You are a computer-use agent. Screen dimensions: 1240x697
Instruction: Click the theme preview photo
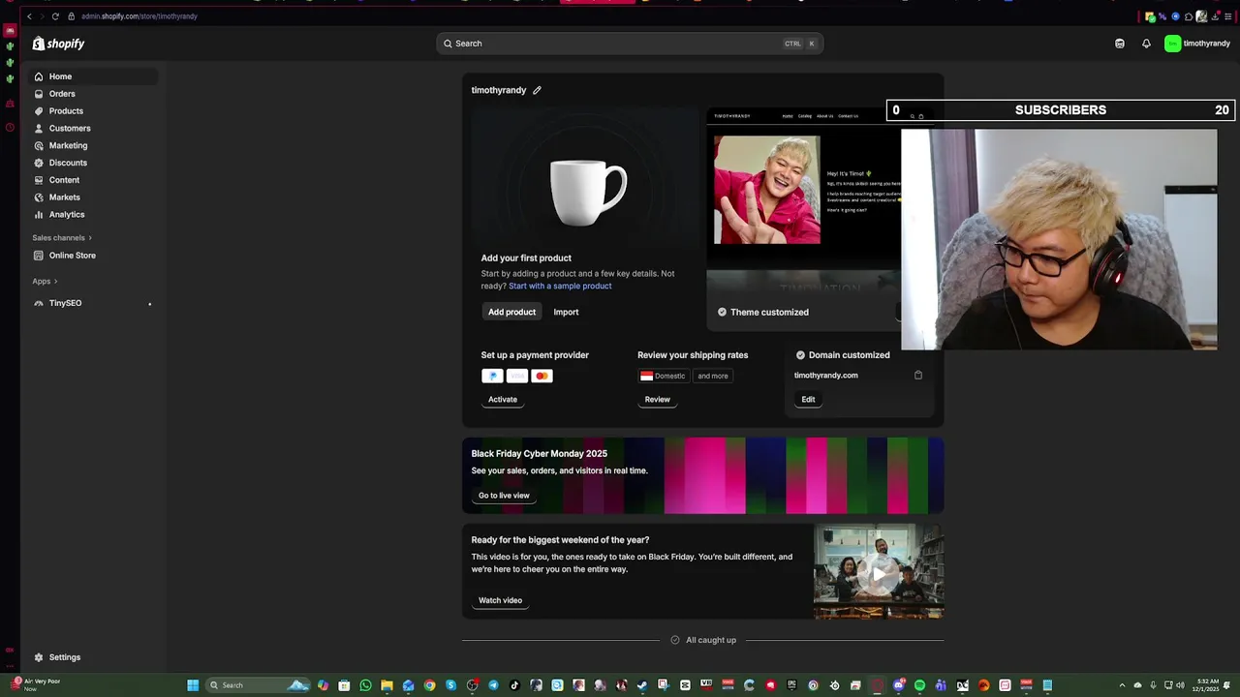[x=767, y=190]
